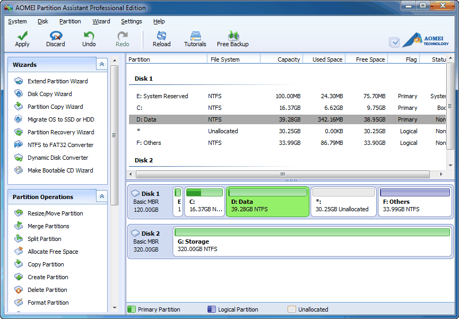This screenshot has width=459, height=319.
Task: Launch Free Backup from the toolbar
Action: pos(232,38)
